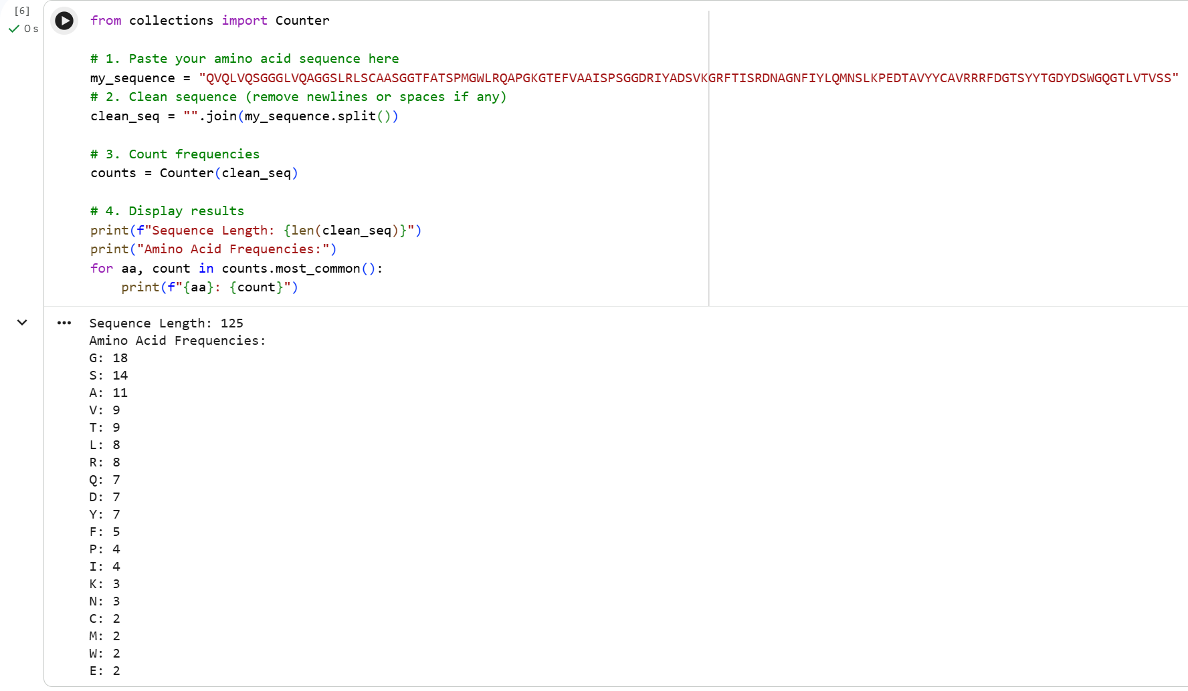Click the execution count [6] label
This screenshot has height=691, width=1188.
(x=22, y=11)
